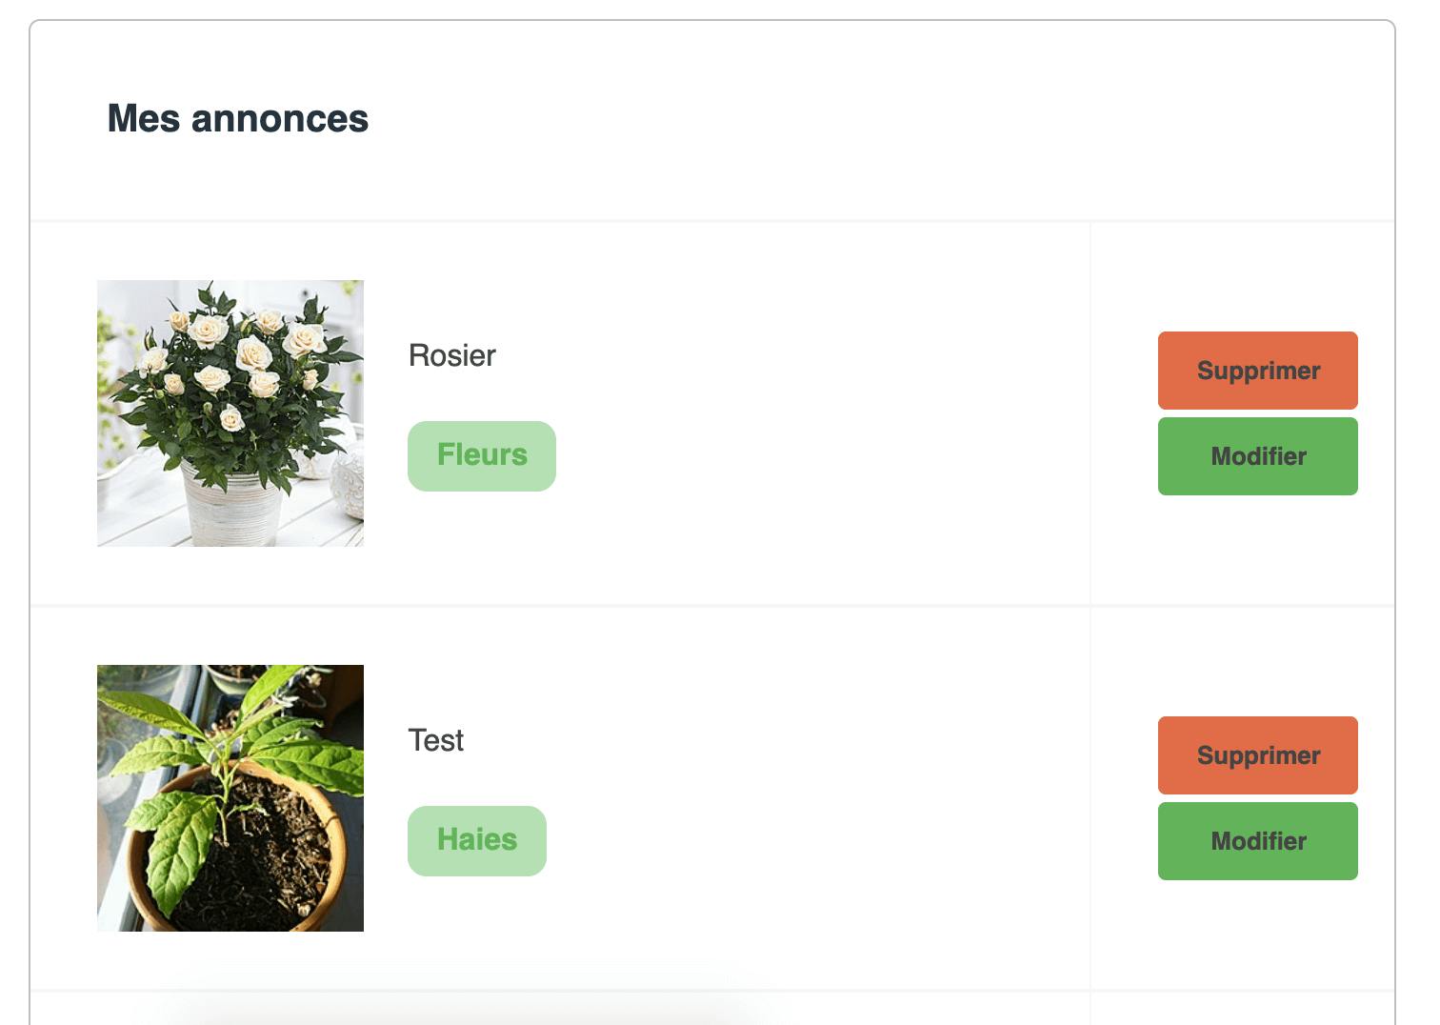The width and height of the screenshot is (1440, 1025).
Task: Open the Test listing title
Action: pyautogui.click(x=436, y=740)
